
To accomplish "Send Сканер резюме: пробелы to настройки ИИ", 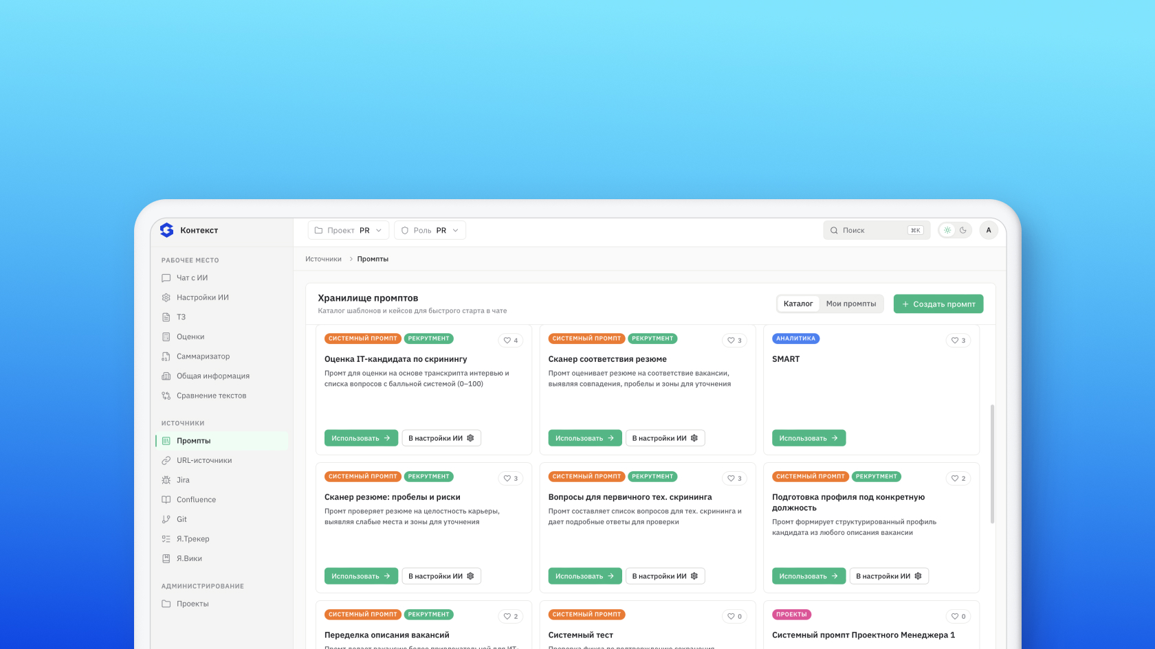I will pyautogui.click(x=441, y=576).
